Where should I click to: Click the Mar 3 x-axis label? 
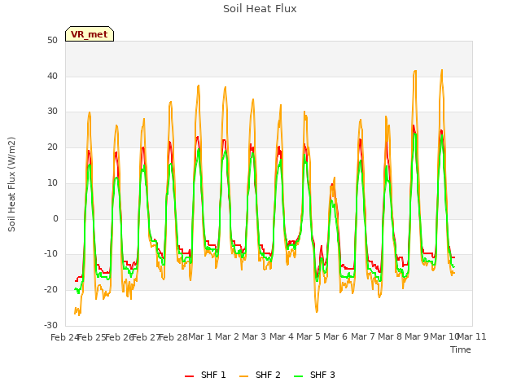pos(254,336)
